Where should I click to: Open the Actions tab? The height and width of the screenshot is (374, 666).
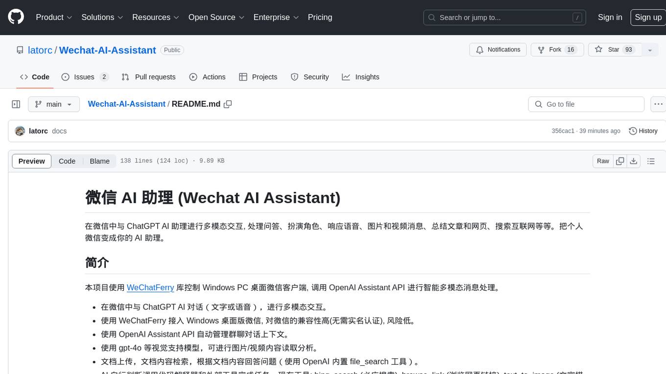(207, 77)
